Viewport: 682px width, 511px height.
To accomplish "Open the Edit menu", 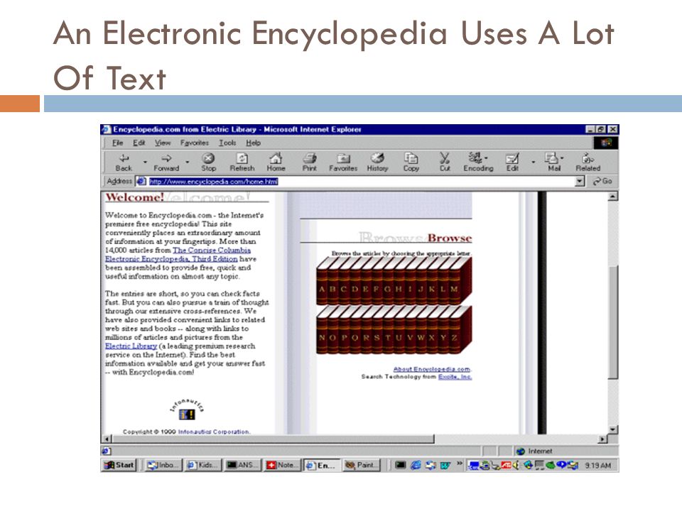I will 139,143.
